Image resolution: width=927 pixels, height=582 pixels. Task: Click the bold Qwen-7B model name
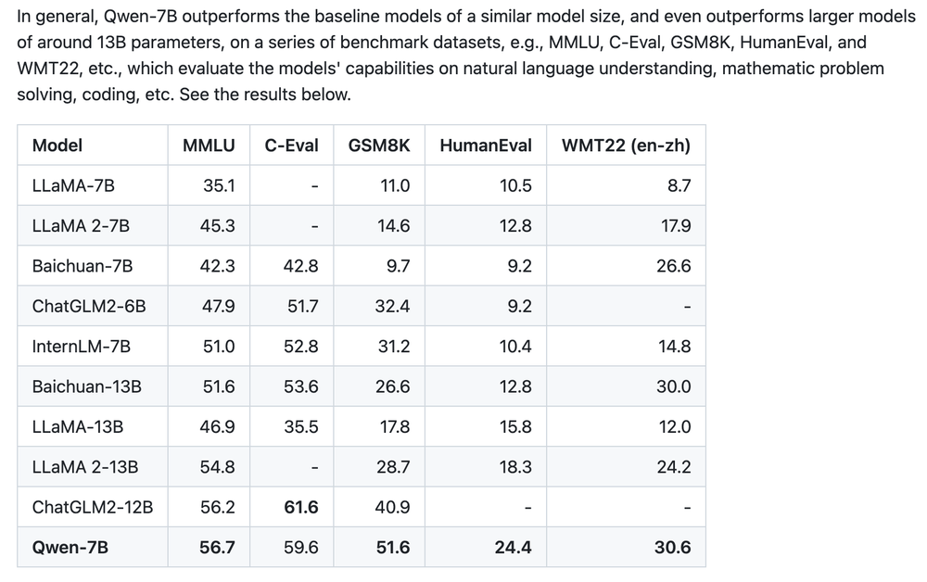tap(70, 548)
